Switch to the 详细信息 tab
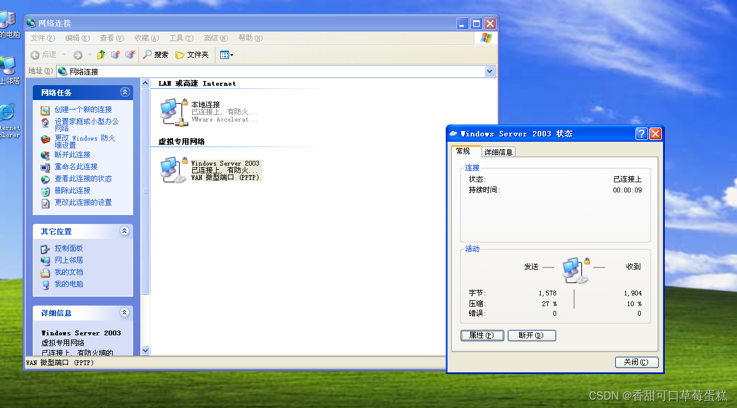This screenshot has height=408, width=737. (x=498, y=152)
